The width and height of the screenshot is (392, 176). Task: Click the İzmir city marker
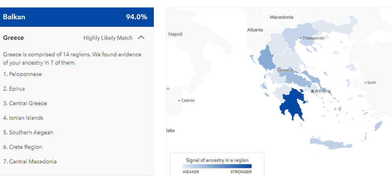(366, 82)
